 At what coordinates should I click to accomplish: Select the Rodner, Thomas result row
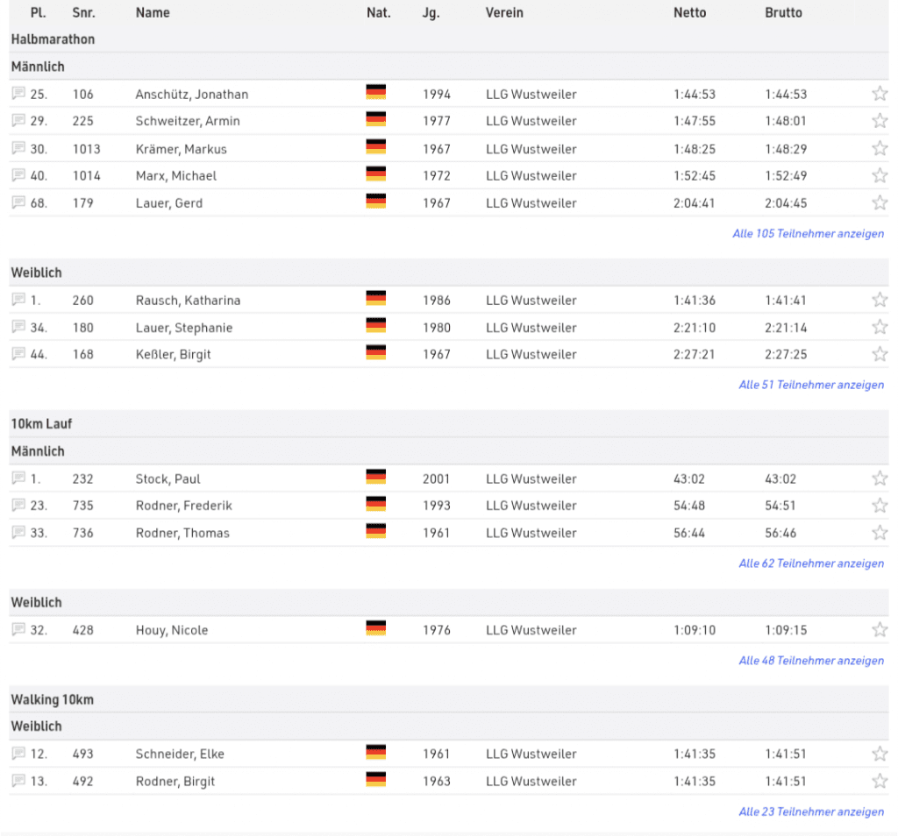tap(182, 533)
